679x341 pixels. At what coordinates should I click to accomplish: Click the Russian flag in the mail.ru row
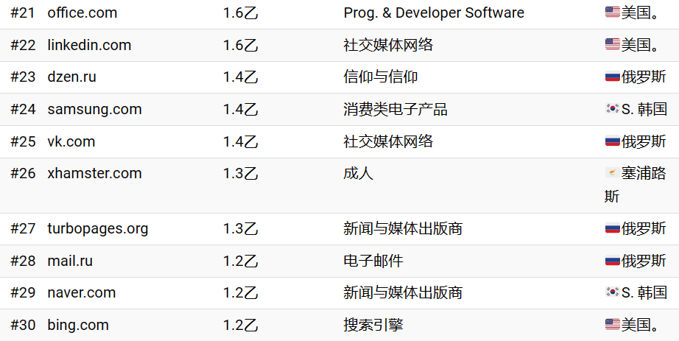(612, 261)
